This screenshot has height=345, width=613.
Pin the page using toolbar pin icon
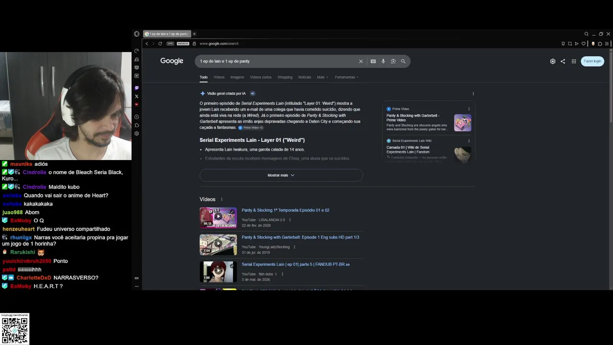click(563, 44)
